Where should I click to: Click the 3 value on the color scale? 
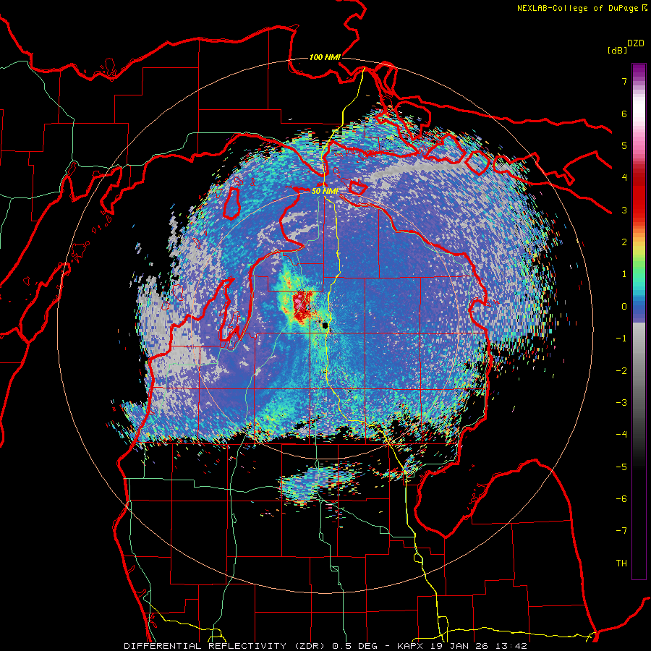point(624,210)
